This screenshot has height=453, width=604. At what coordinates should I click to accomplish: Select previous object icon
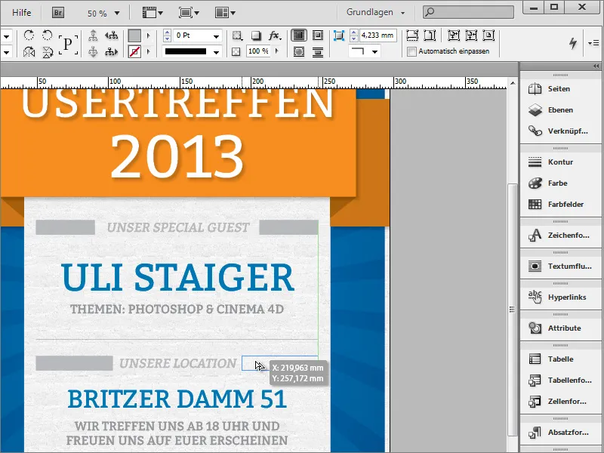111,35
